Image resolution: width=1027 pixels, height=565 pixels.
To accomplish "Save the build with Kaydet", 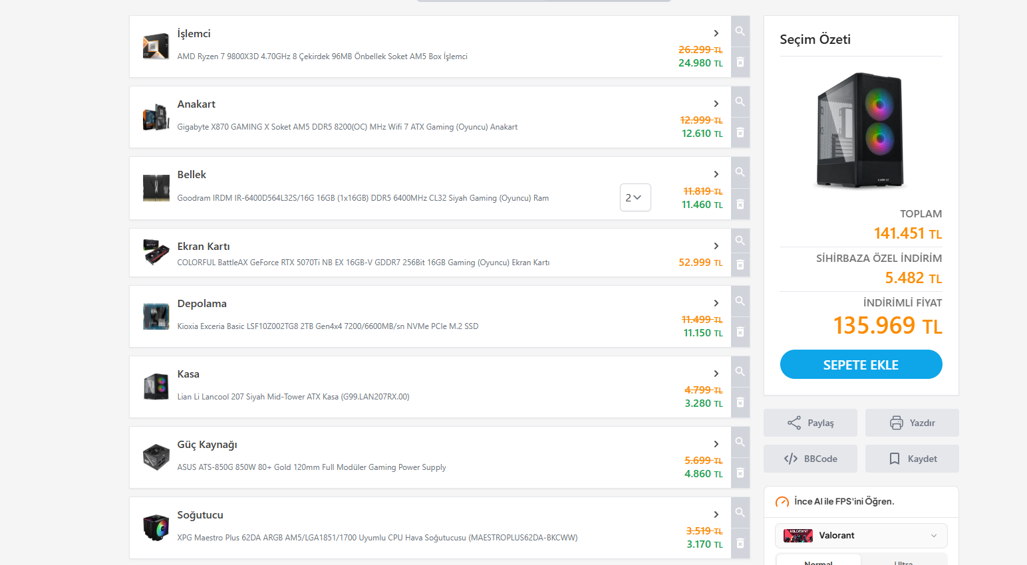I will point(912,459).
